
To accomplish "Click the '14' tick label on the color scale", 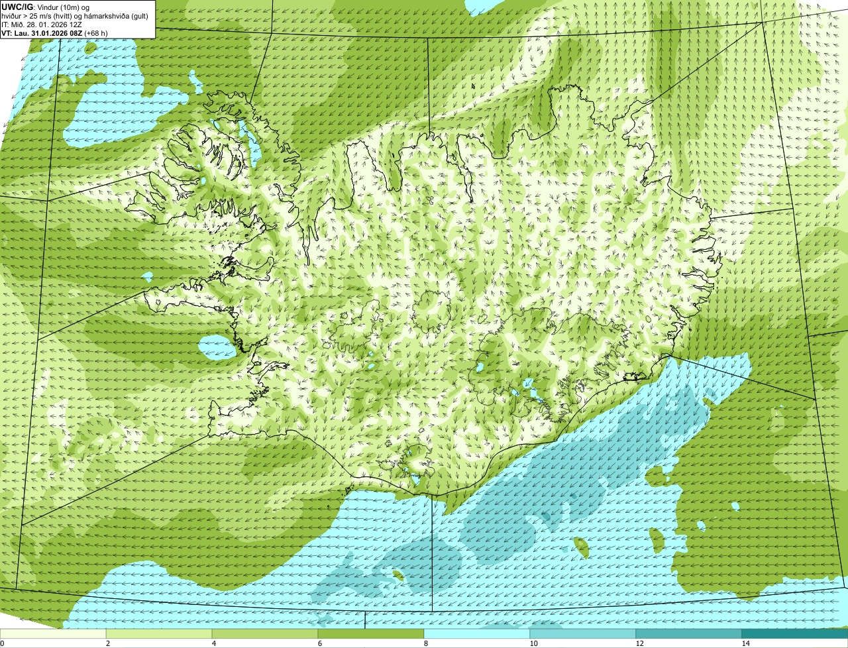I will coord(745,643).
